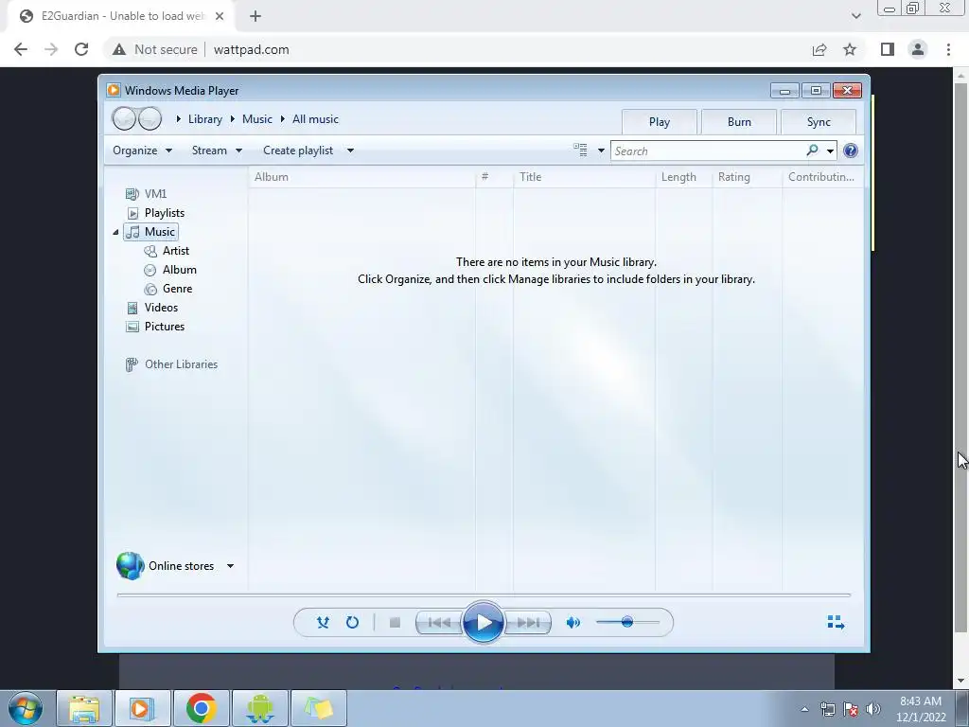Click the large Play button in Media Player
The width and height of the screenshot is (969, 727).
click(483, 622)
